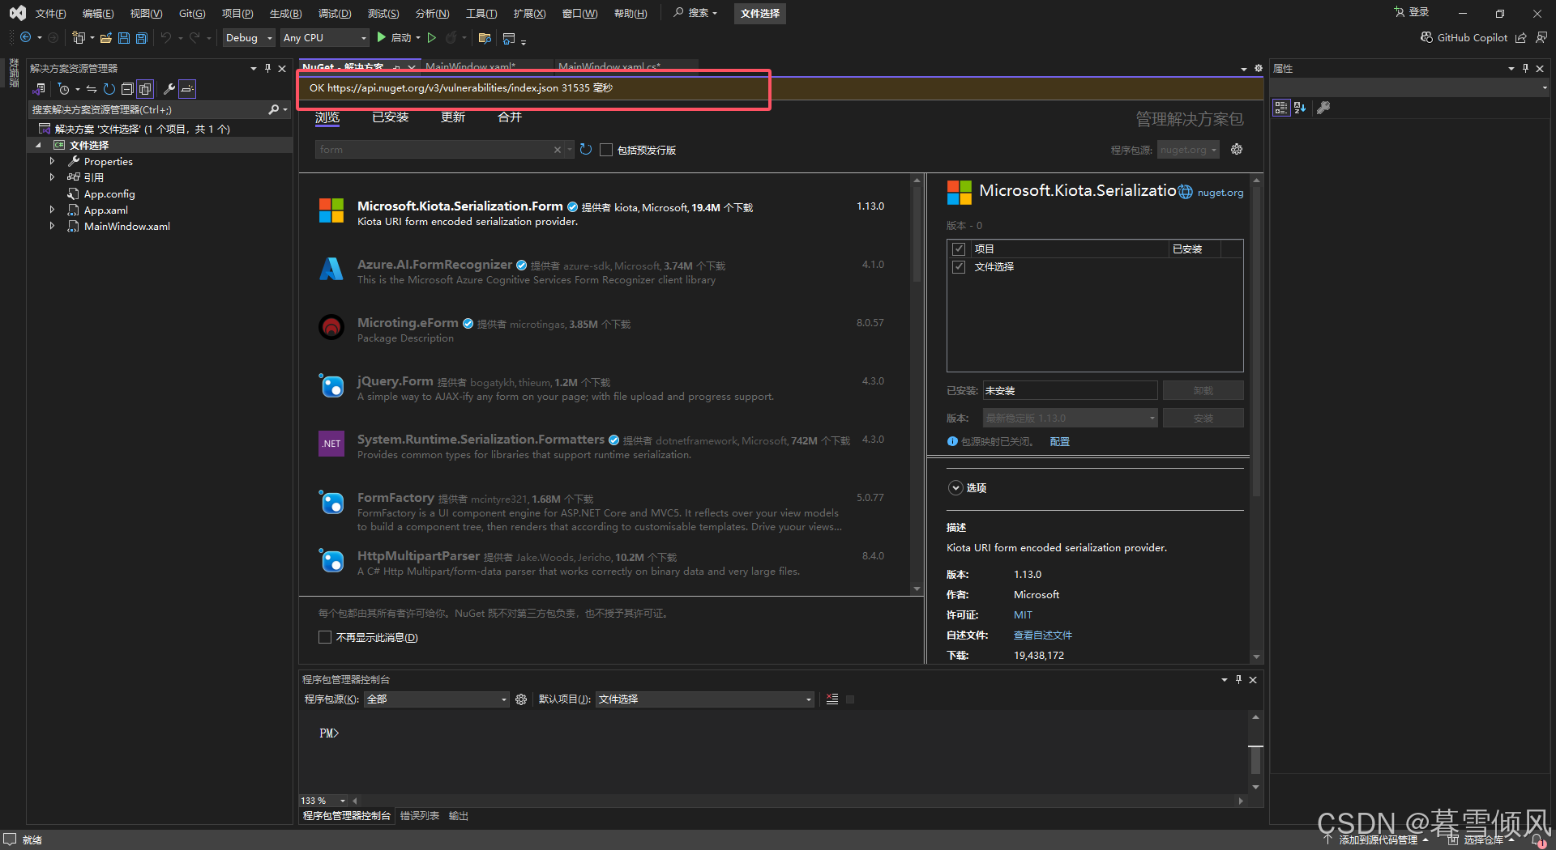Viewport: 1556px width, 850px height.
Task: Click the open file folder icon
Action: point(106,37)
